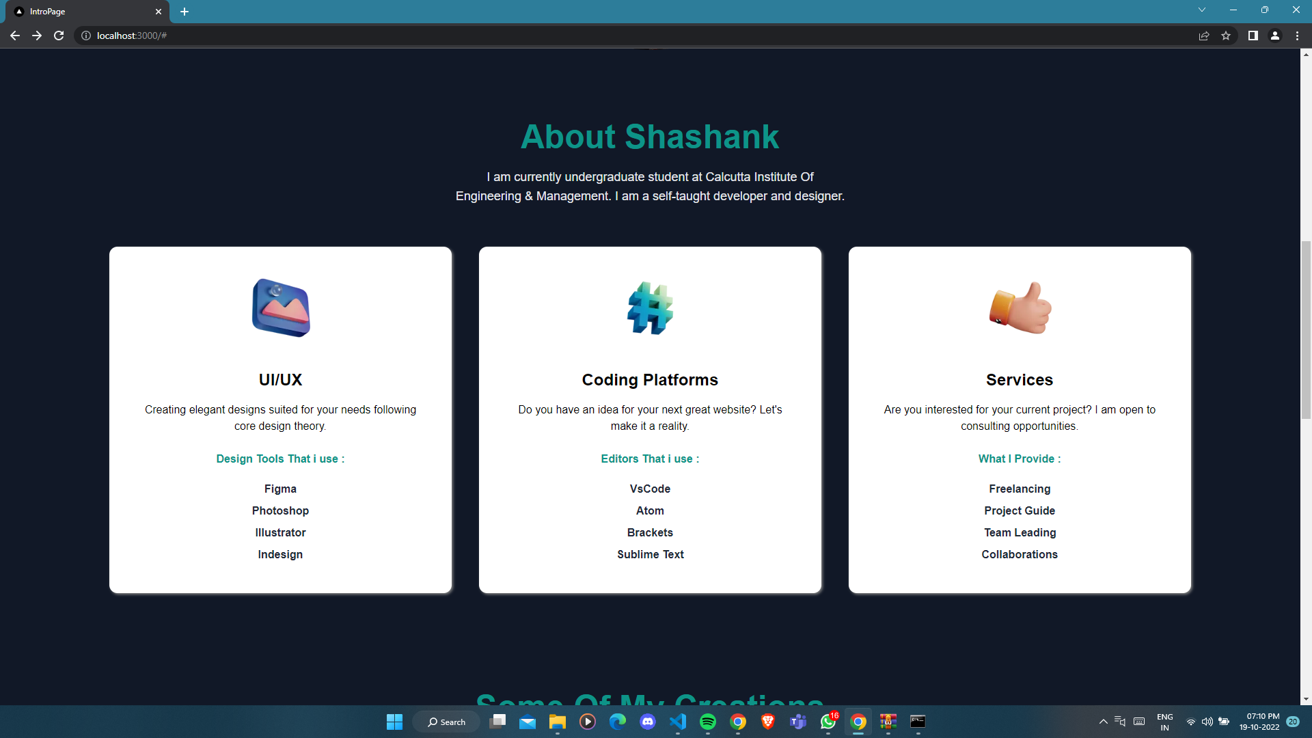
Task: Mute system volume via the speaker icon
Action: pos(1207,721)
